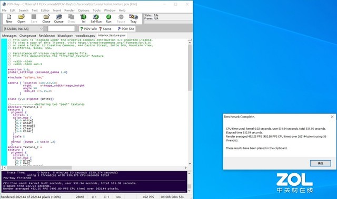Click the New file toolbar icon
337x199 pixels.
(x=9, y=18)
